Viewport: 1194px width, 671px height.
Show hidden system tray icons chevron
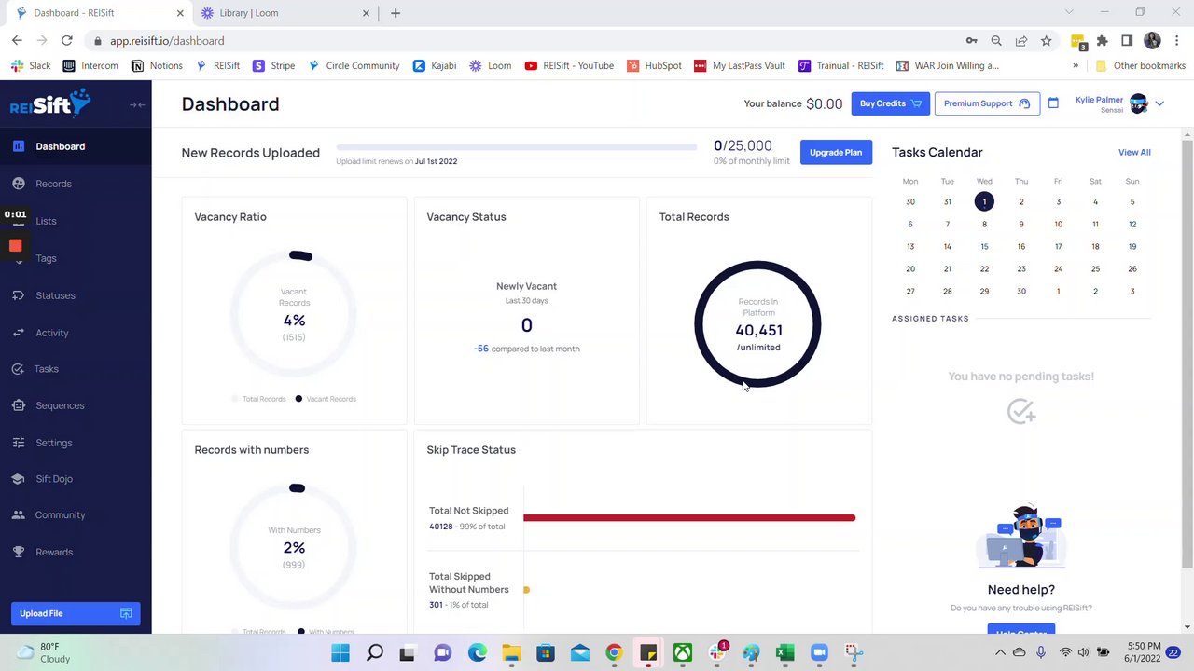1000,653
